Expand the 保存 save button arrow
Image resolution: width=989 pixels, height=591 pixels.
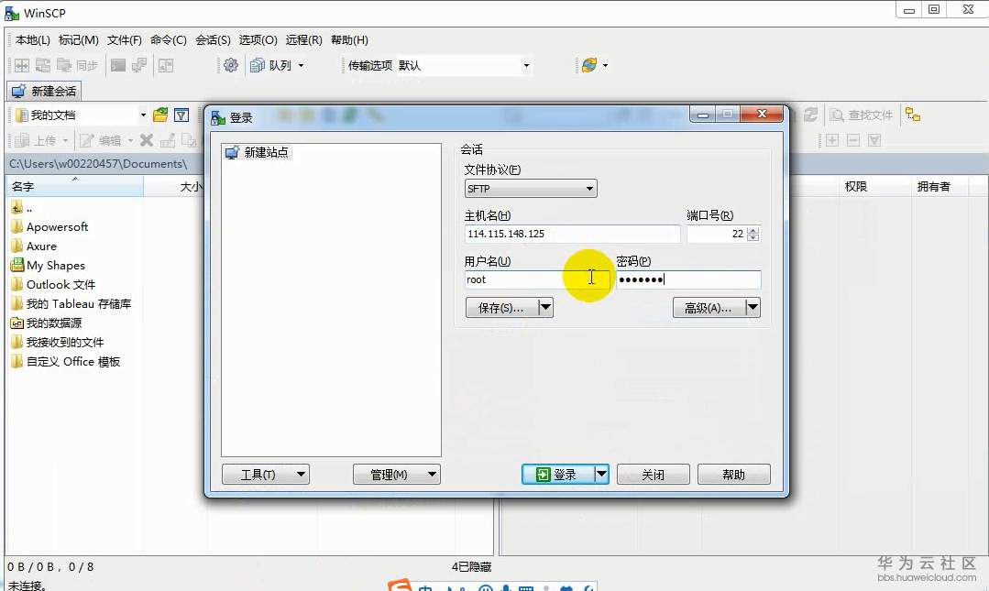point(546,308)
